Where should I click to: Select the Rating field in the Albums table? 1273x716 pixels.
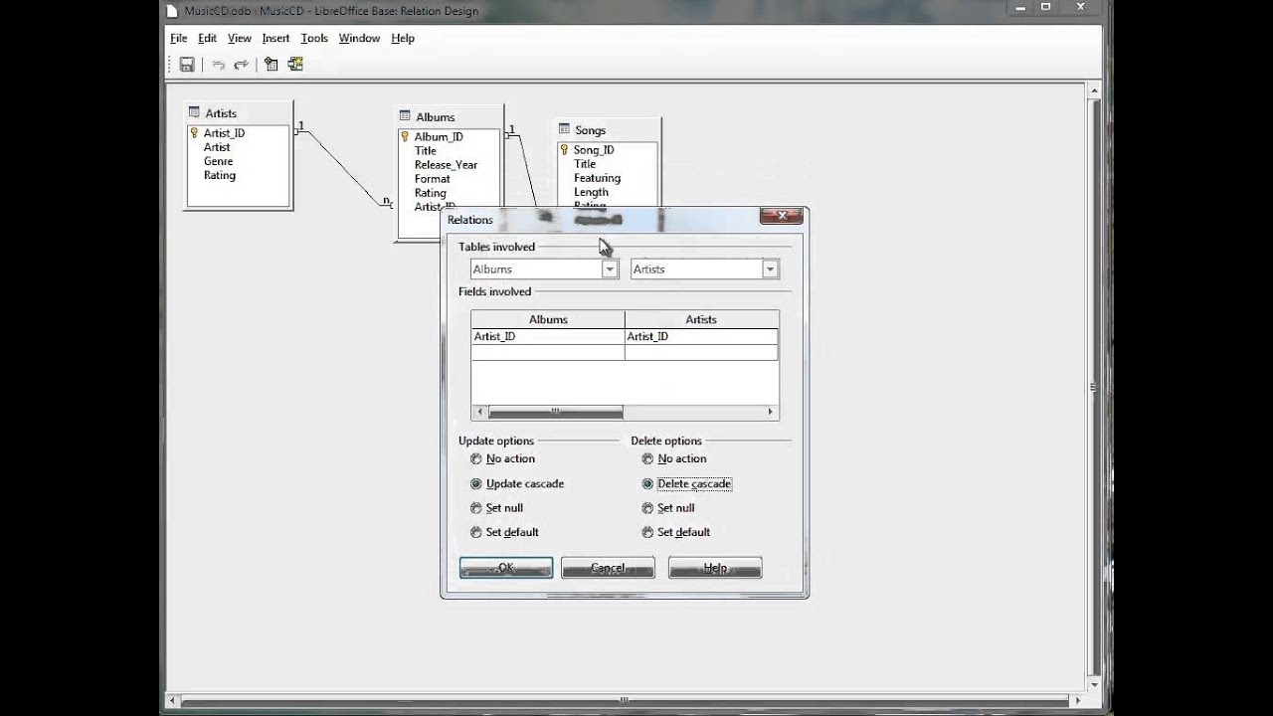[430, 193]
